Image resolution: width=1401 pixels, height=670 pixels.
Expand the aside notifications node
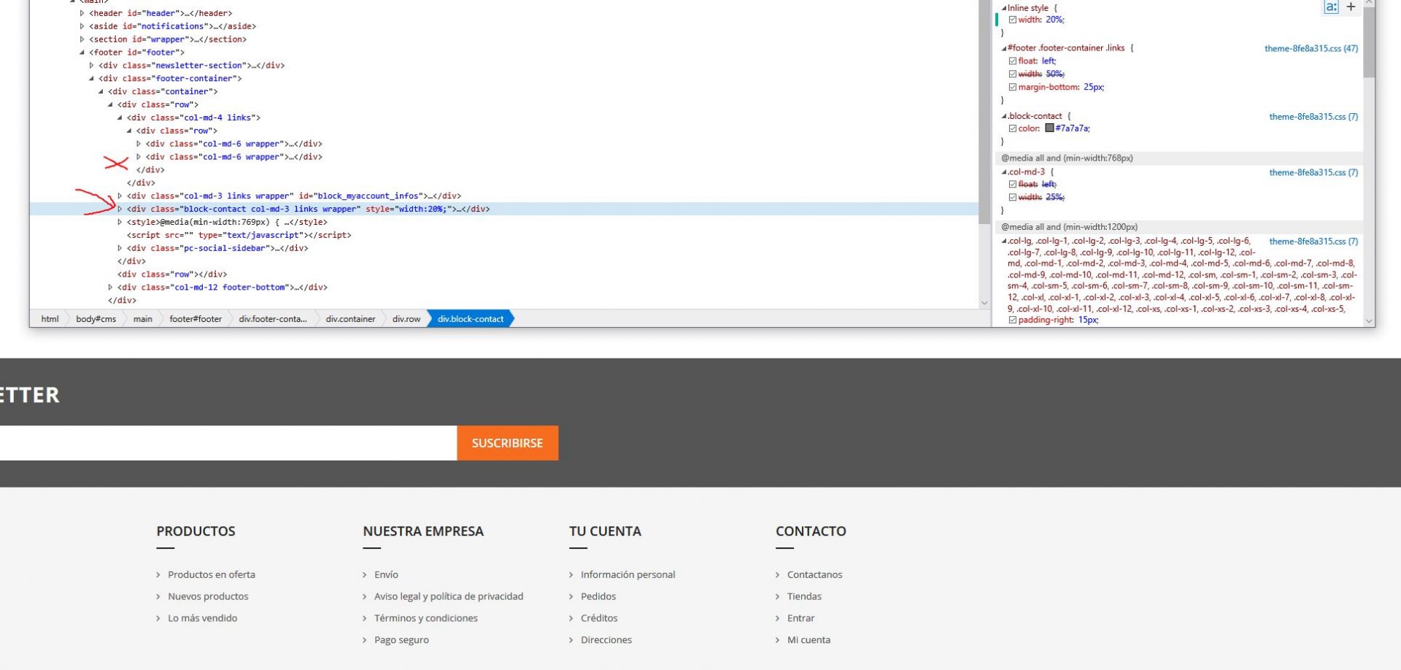82,26
